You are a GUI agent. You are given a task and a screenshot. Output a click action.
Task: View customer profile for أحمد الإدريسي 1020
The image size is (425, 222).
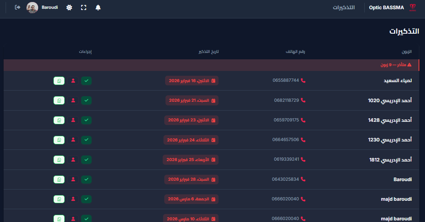tap(73, 100)
